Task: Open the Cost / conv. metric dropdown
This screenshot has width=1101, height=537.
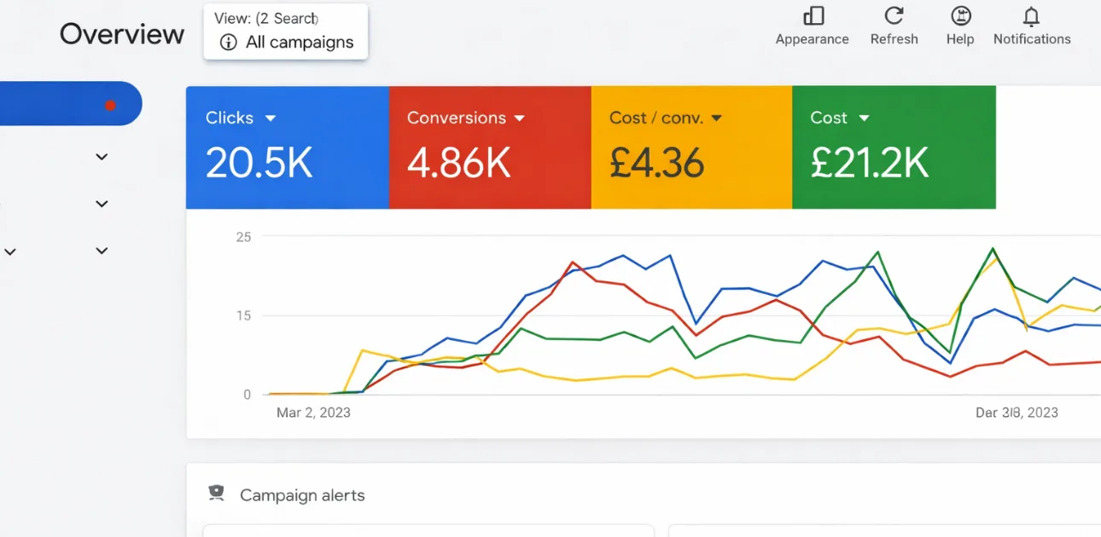Action: (716, 118)
